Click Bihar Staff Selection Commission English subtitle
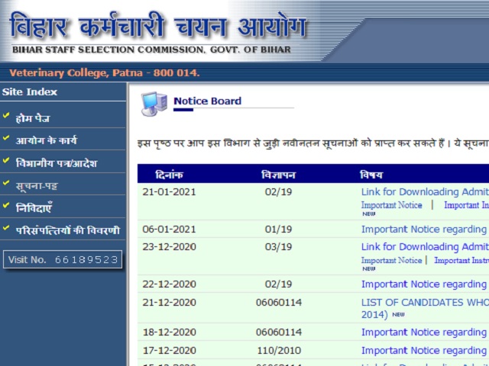 pyautogui.click(x=151, y=50)
